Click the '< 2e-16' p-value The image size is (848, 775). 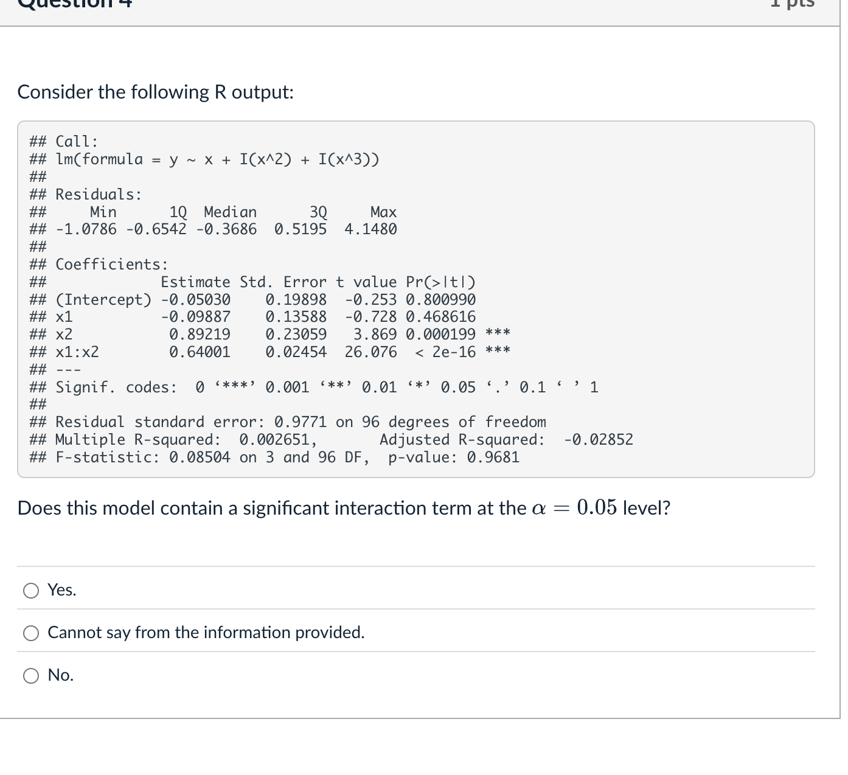[x=445, y=352]
